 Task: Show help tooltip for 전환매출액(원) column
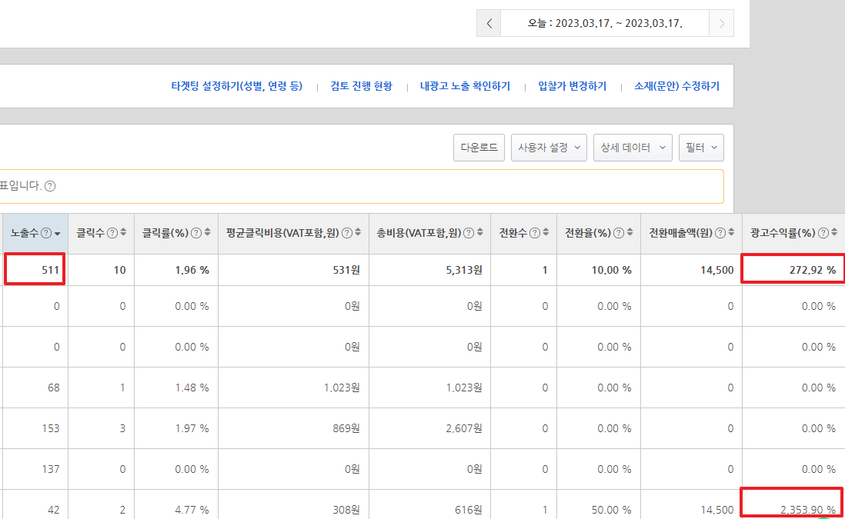coord(720,233)
